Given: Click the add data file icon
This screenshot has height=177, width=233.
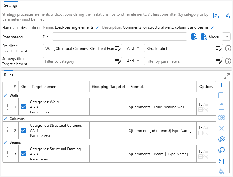Looking at the screenshot, I should click(194, 37).
